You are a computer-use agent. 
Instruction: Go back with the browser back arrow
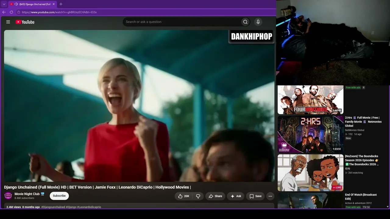4,12
